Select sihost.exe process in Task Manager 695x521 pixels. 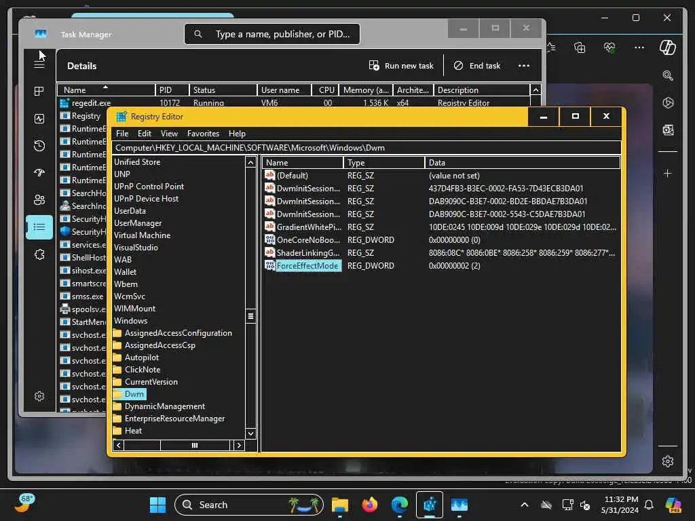(83, 271)
